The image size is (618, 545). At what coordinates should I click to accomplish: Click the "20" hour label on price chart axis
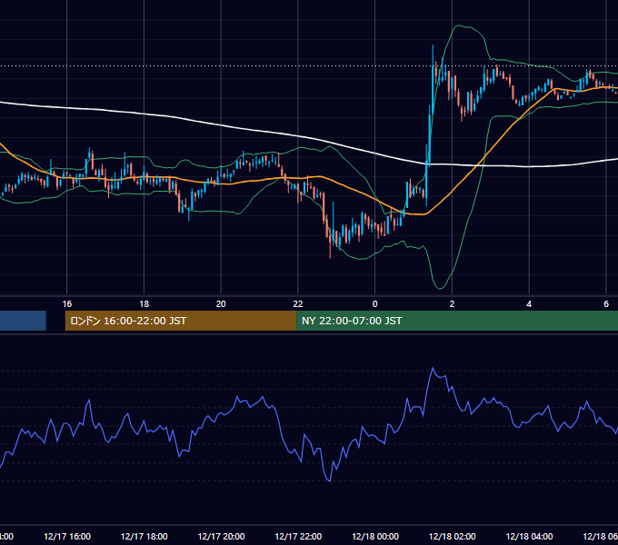(x=221, y=304)
